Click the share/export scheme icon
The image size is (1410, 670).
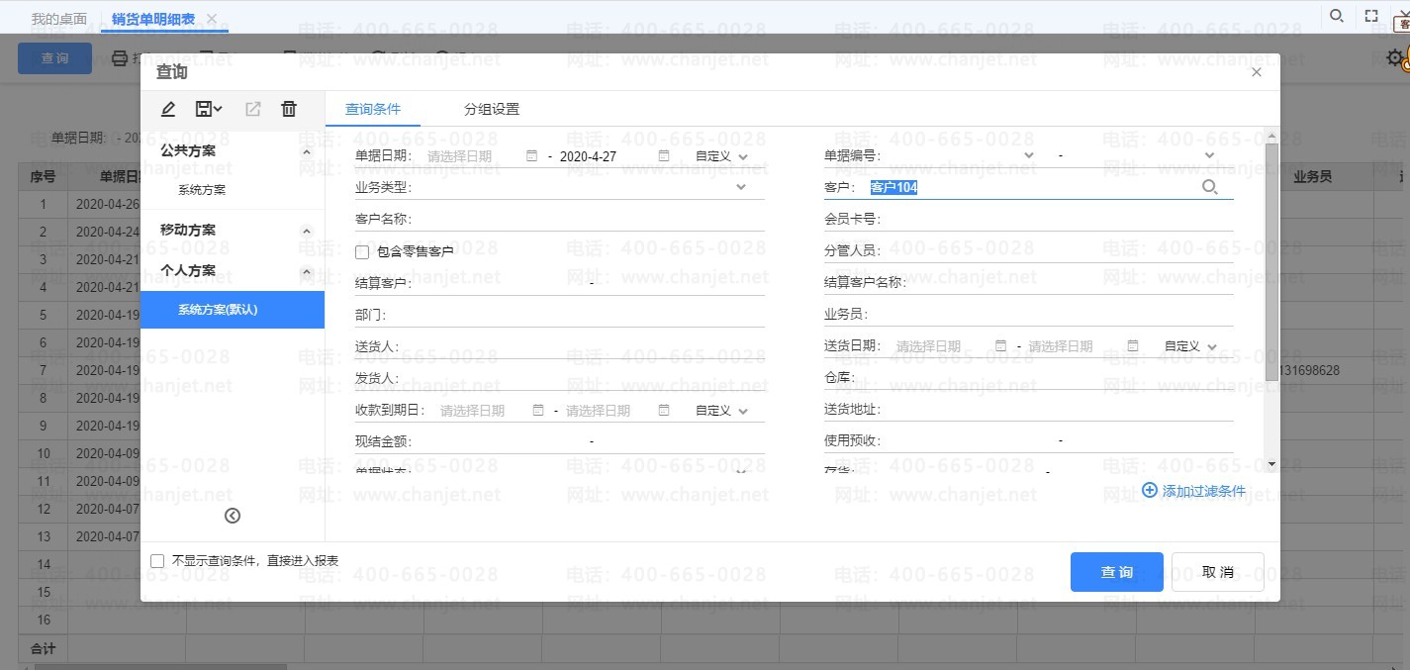tap(251, 109)
